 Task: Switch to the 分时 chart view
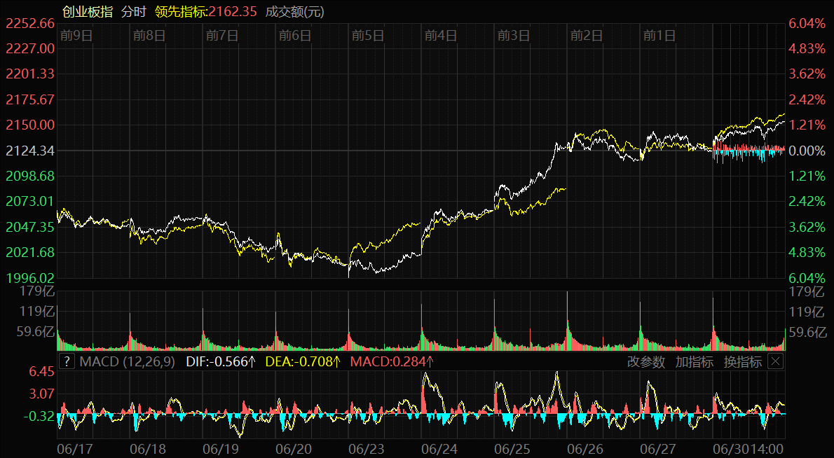132,12
